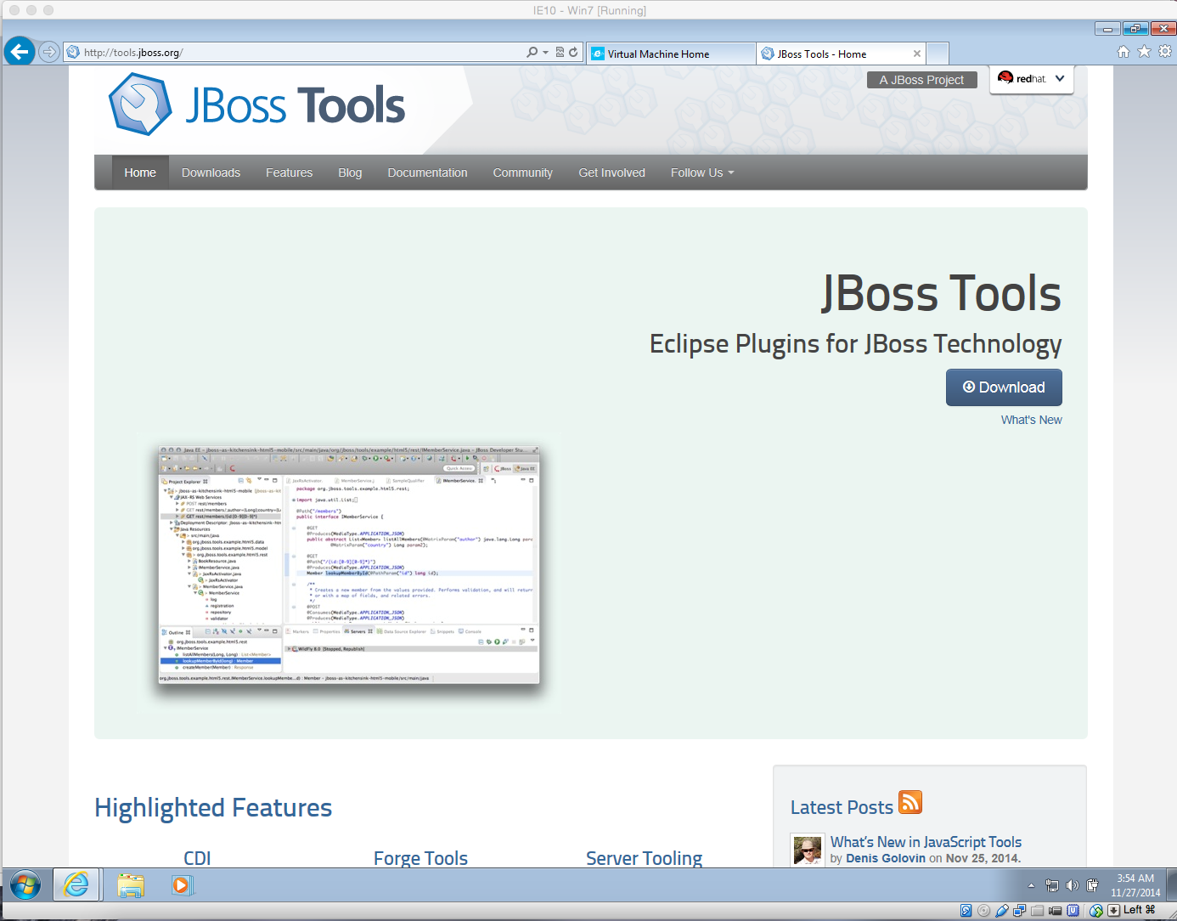Screen dimensions: 1177x921
Task: Follow the What's New link
Action: click(1031, 420)
